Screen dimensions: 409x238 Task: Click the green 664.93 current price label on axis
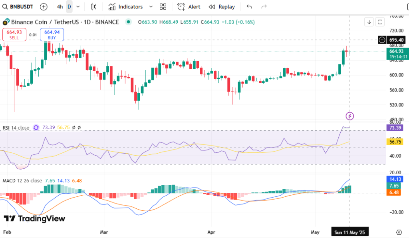(397, 54)
